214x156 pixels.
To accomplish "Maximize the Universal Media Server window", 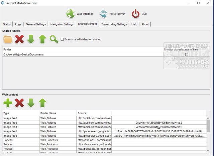I will click(x=198, y=3).
